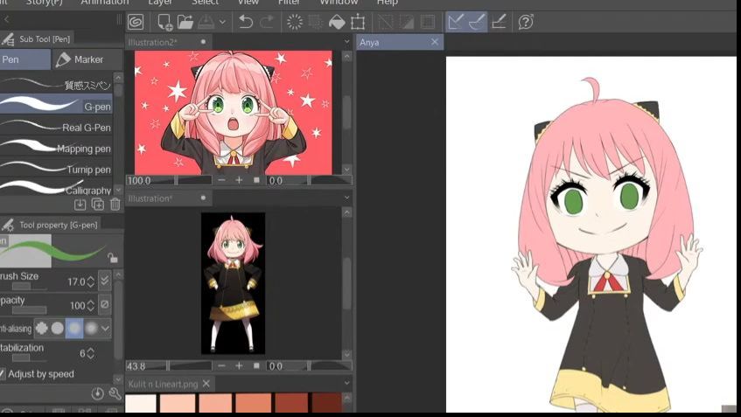Set anti-aliasing to none

coord(42,328)
